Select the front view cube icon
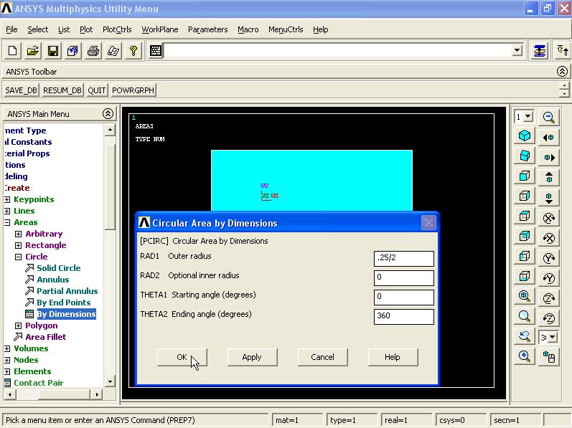The width and height of the screenshot is (572, 428). coord(524,176)
